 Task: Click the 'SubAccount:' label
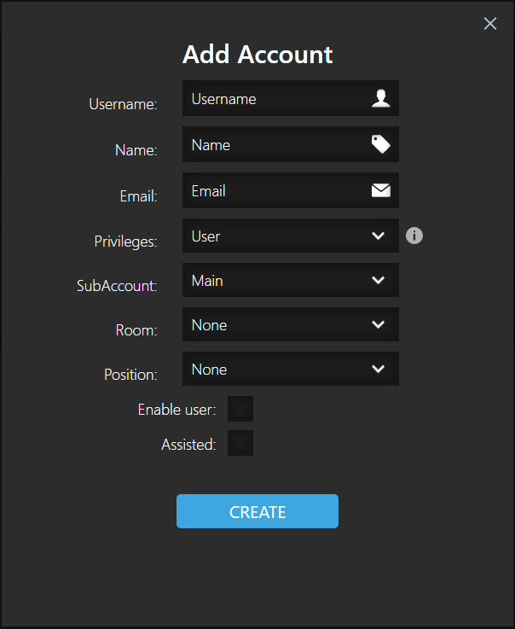coord(117,286)
